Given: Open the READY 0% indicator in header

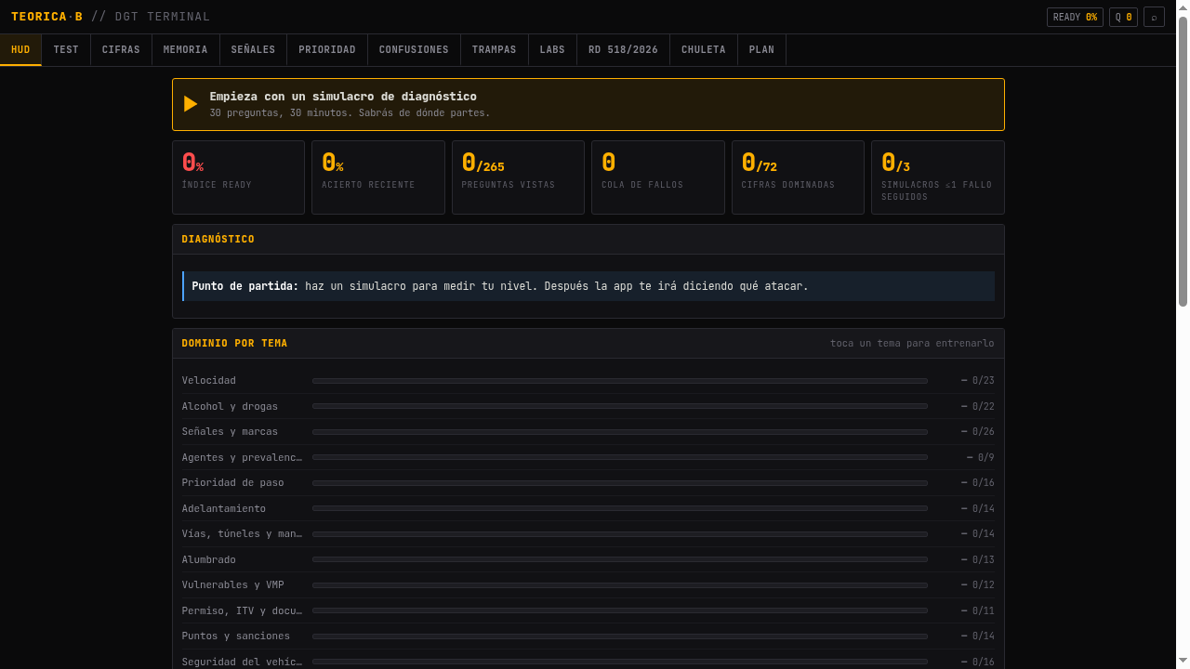Looking at the screenshot, I should pos(1075,17).
